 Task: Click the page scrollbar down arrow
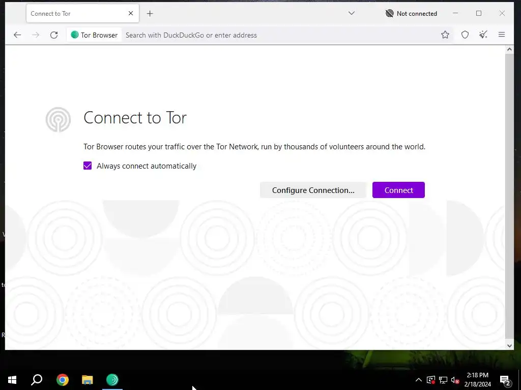(509, 345)
